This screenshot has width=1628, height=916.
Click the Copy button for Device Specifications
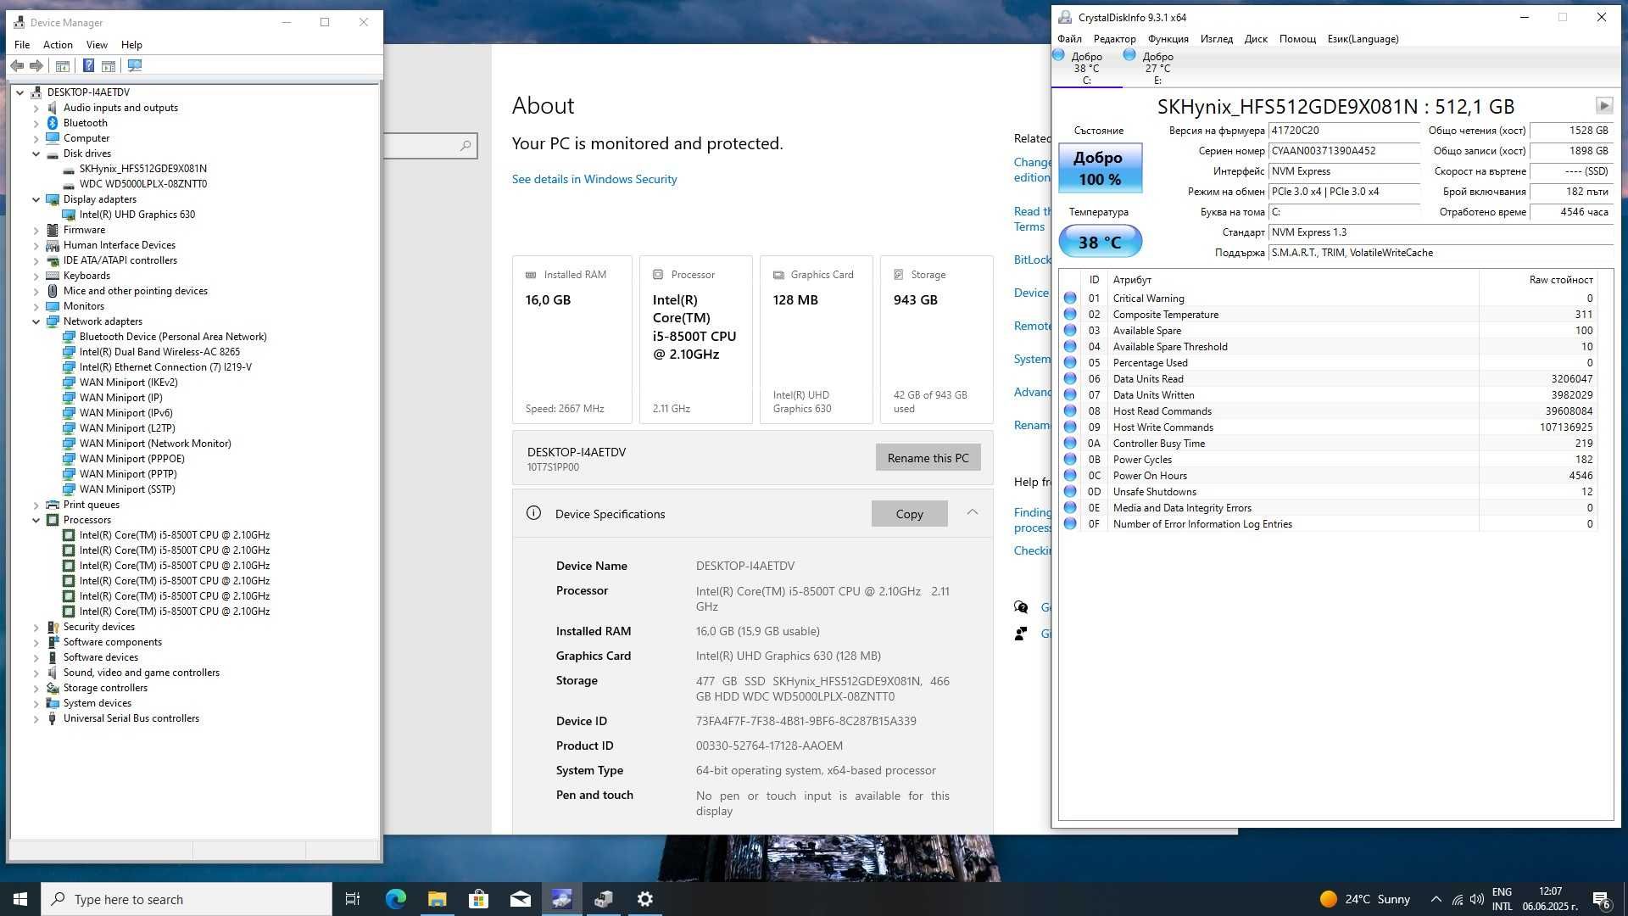coord(909,514)
